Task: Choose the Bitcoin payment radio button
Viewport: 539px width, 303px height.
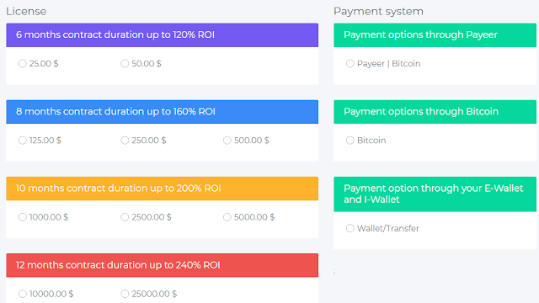Action: [x=350, y=141]
